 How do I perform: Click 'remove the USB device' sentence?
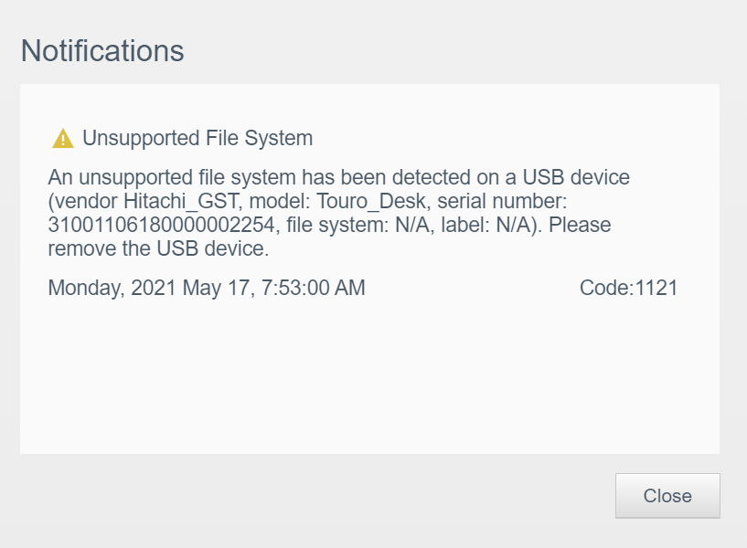[158, 248]
